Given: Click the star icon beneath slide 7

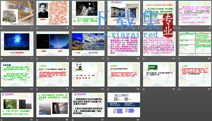Looking at the screenshot, I should tap(2, 59).
